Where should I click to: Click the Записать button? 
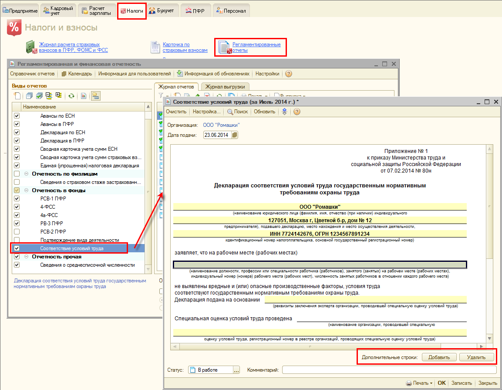click(x=462, y=383)
